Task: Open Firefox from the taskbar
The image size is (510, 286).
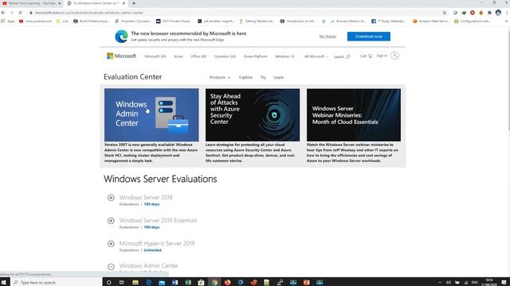Action: click(x=227, y=283)
